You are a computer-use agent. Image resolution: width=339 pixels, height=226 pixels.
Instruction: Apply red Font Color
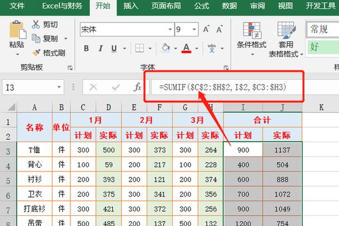click(187, 48)
